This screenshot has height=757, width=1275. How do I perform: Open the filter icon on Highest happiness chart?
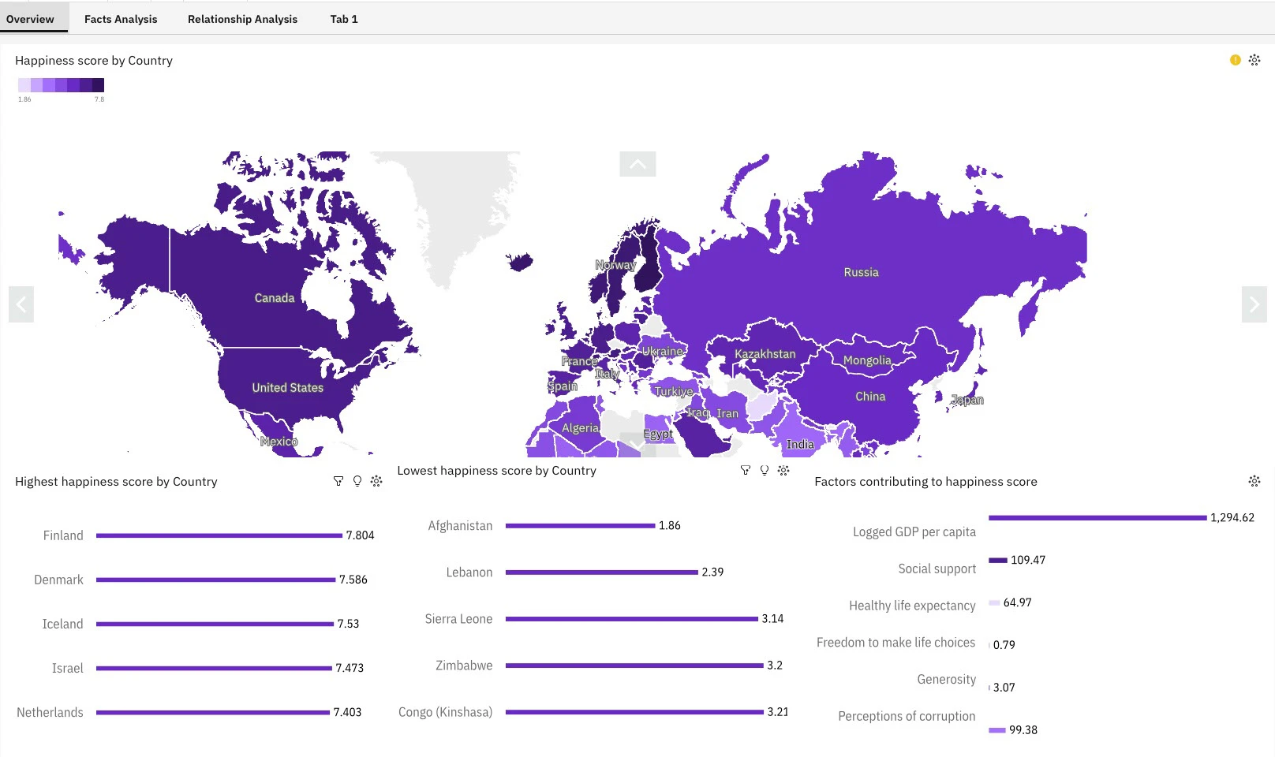338,480
